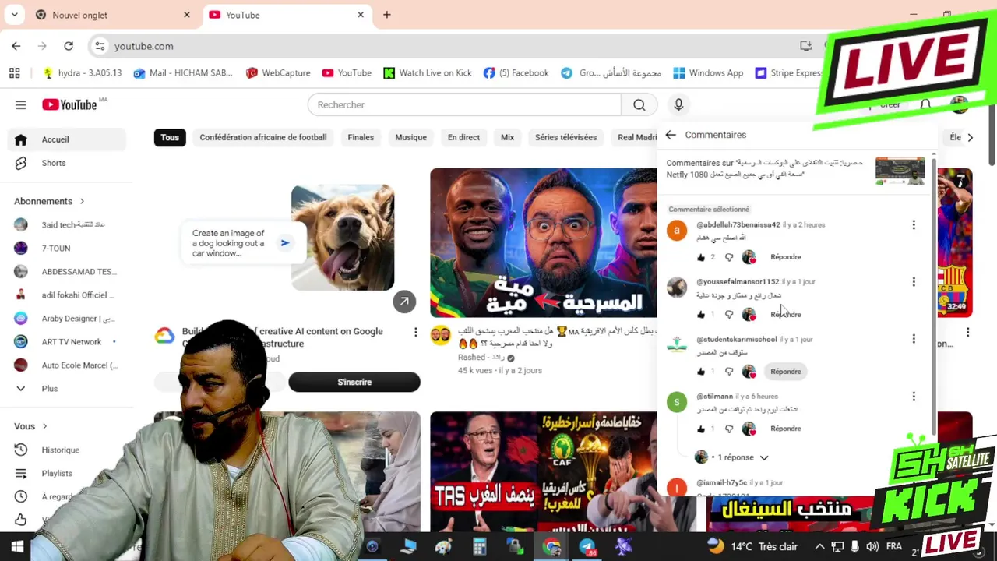Reply to @stilmann comment
The image size is (997, 561).
click(x=785, y=429)
